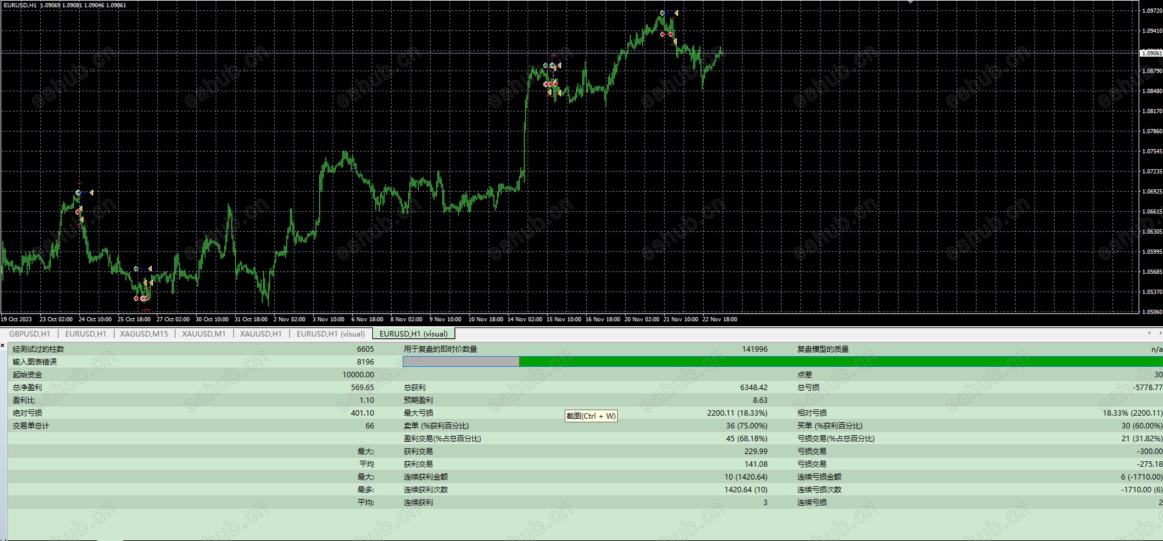Select the 输入图表错误 value 8196
This screenshot has width=1163, height=541.
(366, 362)
